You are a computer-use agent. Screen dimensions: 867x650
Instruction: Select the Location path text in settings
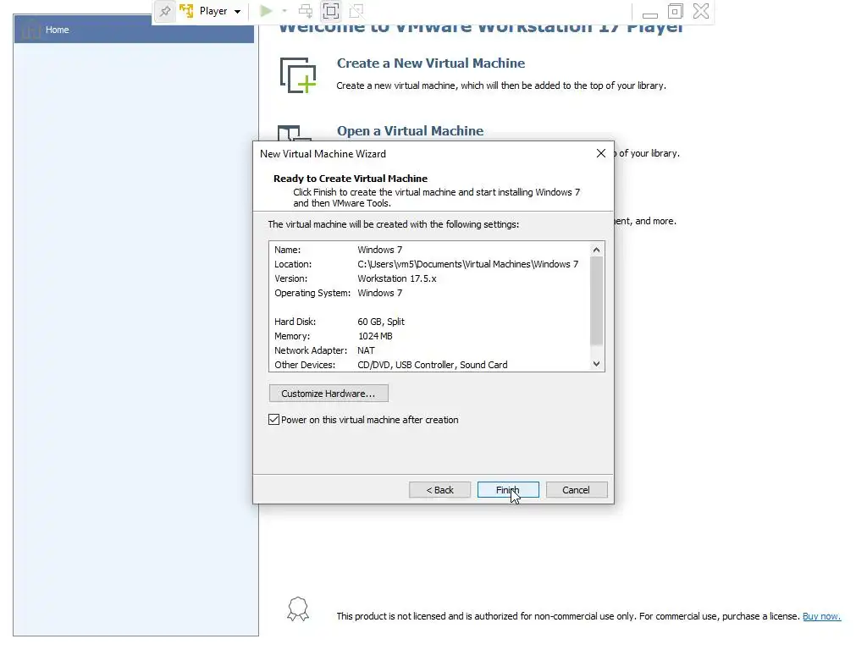point(467,264)
